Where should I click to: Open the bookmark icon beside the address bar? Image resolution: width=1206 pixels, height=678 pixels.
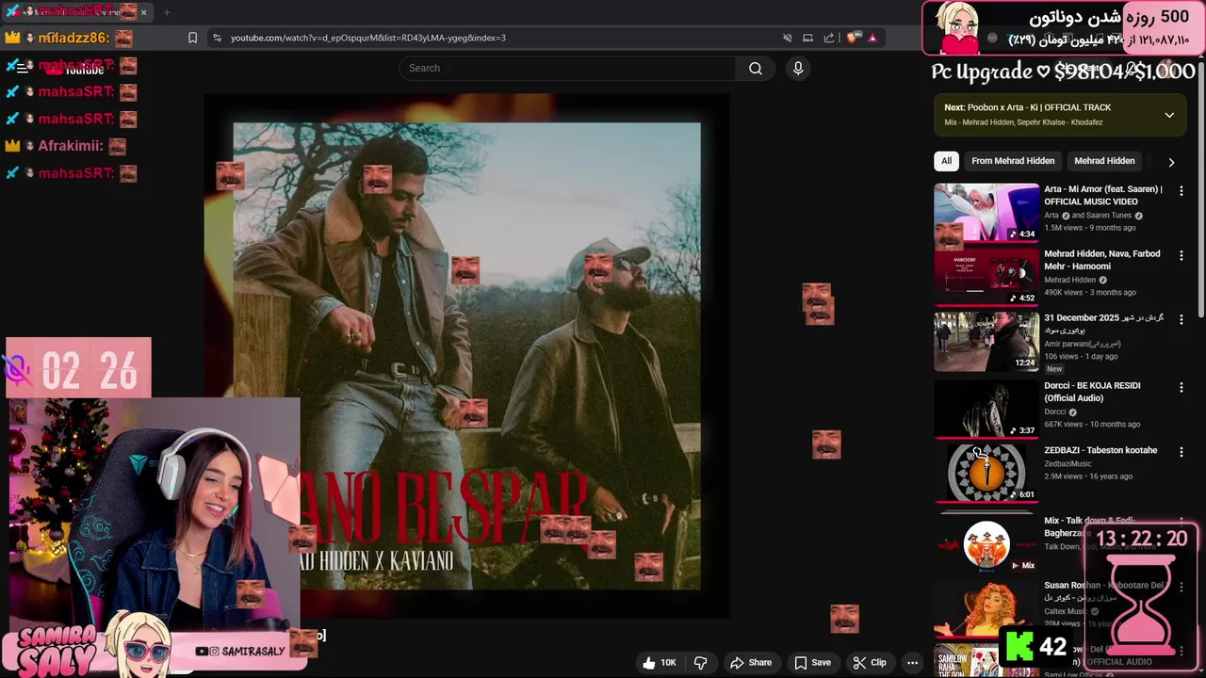pos(192,38)
